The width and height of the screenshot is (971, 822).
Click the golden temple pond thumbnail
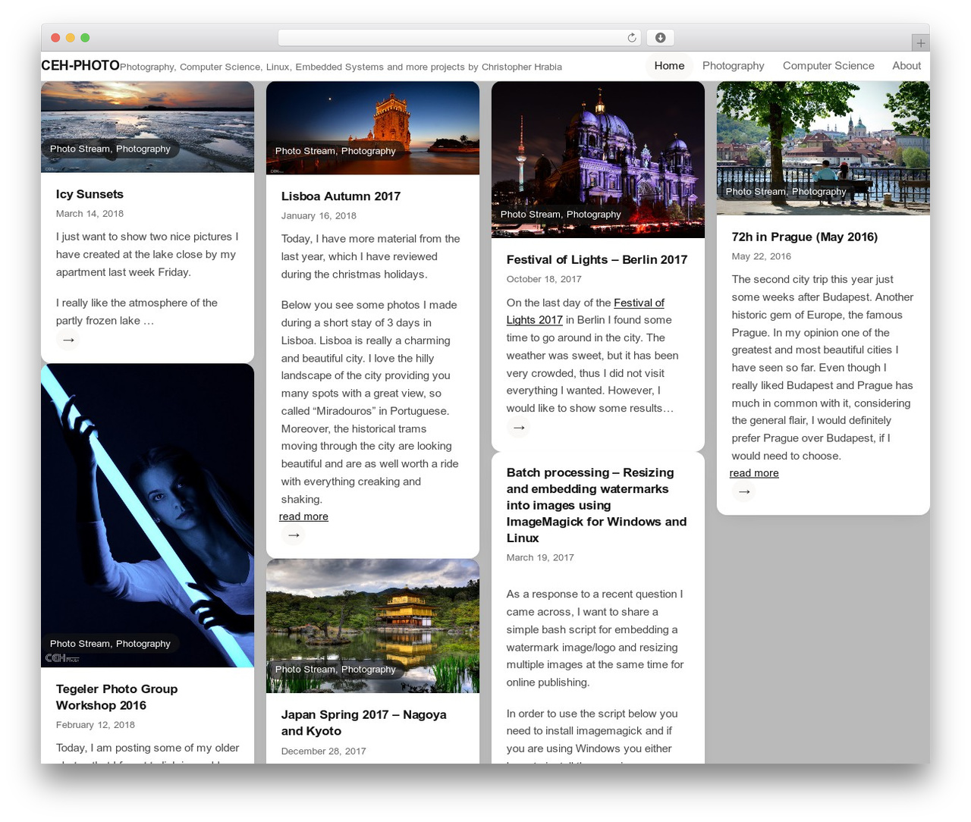coord(372,626)
